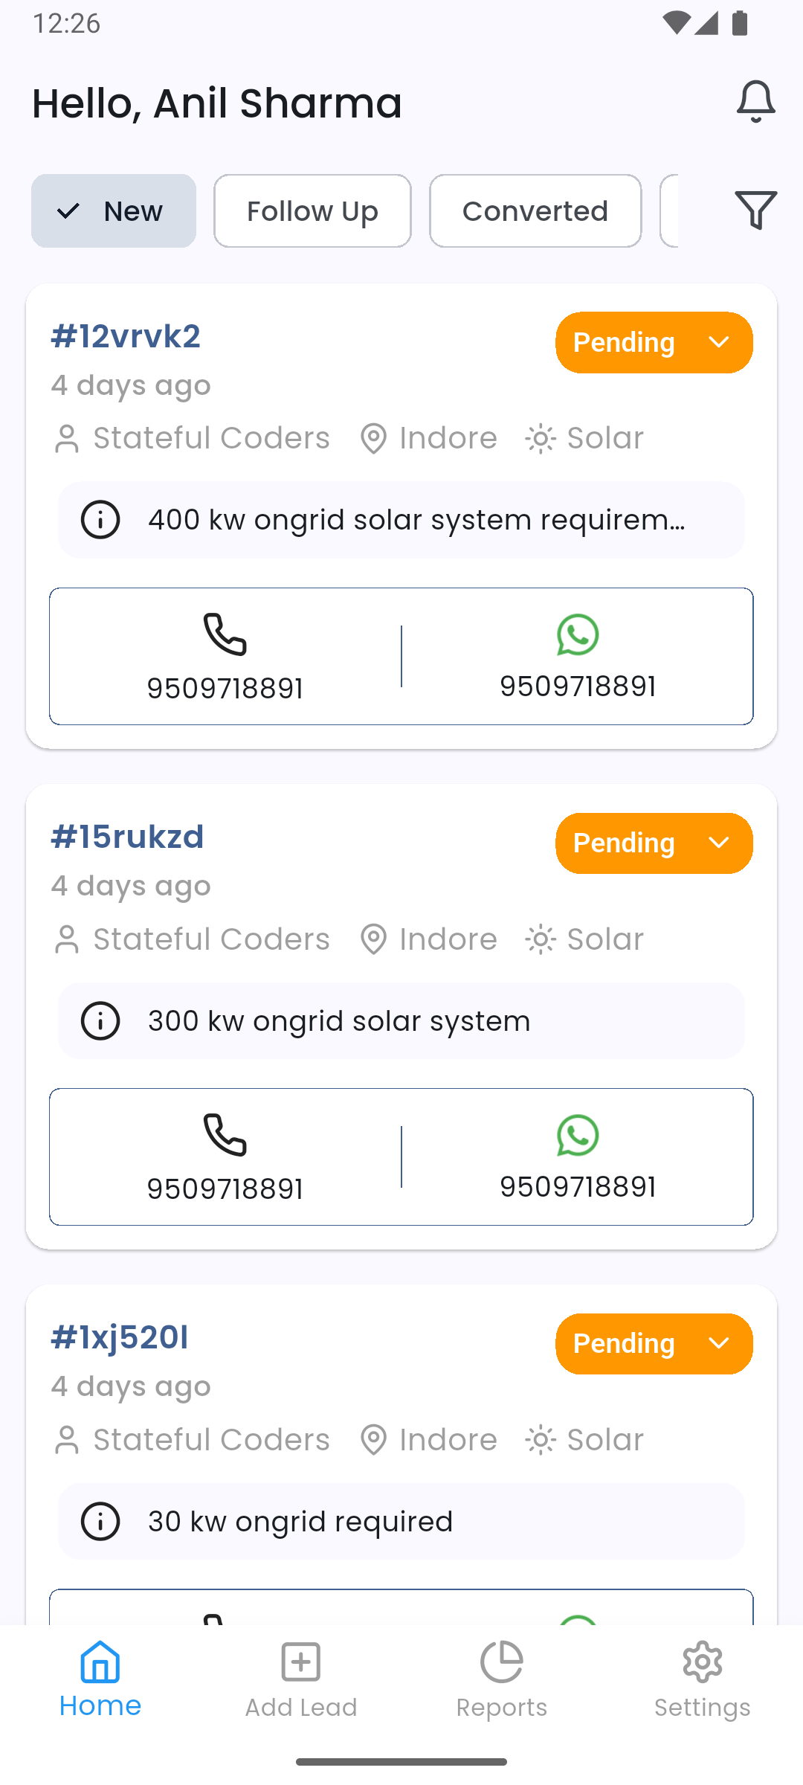The width and height of the screenshot is (803, 1785).
Task: Open the lead filter funnel icon
Action: point(755,210)
